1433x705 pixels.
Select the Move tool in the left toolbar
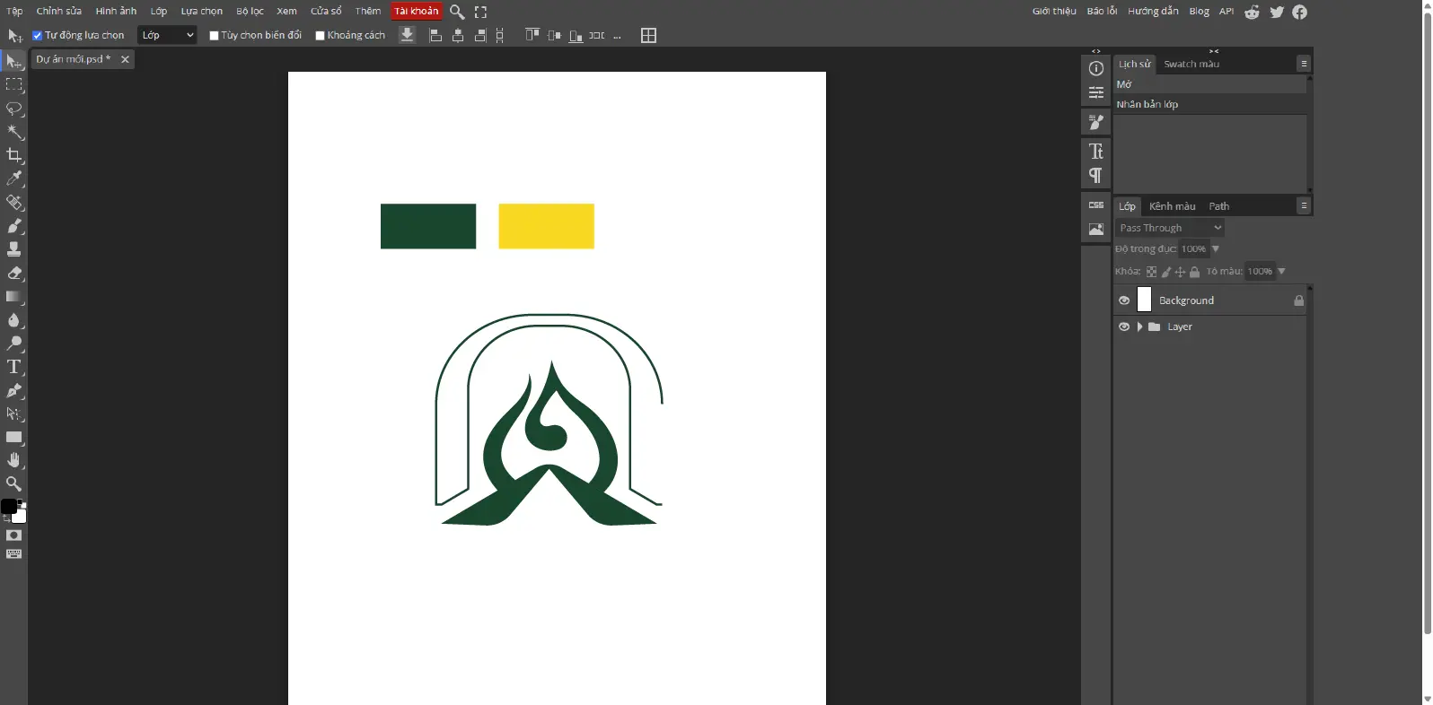(x=13, y=61)
